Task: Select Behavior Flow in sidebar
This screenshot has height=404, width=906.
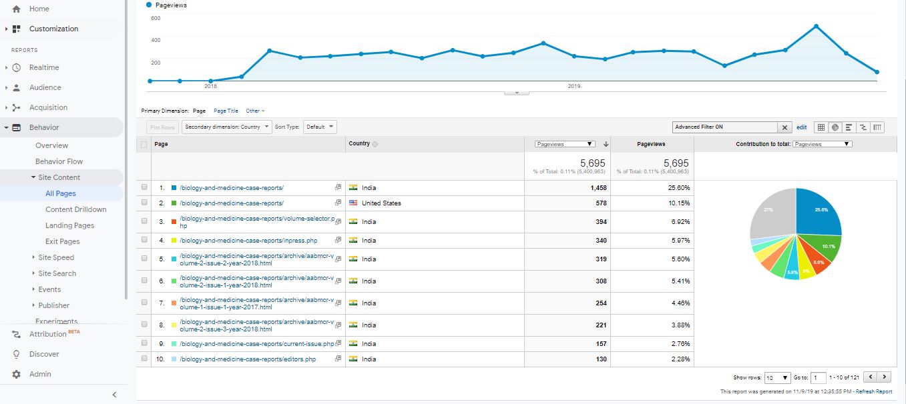Action: point(59,161)
